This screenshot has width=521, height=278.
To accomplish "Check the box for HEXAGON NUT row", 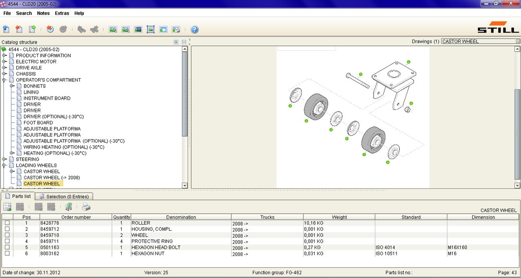I will (x=7, y=254).
